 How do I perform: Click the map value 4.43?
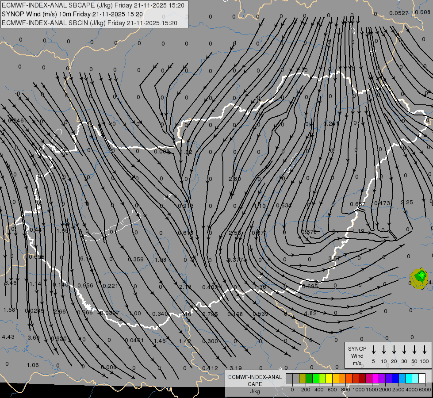click(8, 337)
